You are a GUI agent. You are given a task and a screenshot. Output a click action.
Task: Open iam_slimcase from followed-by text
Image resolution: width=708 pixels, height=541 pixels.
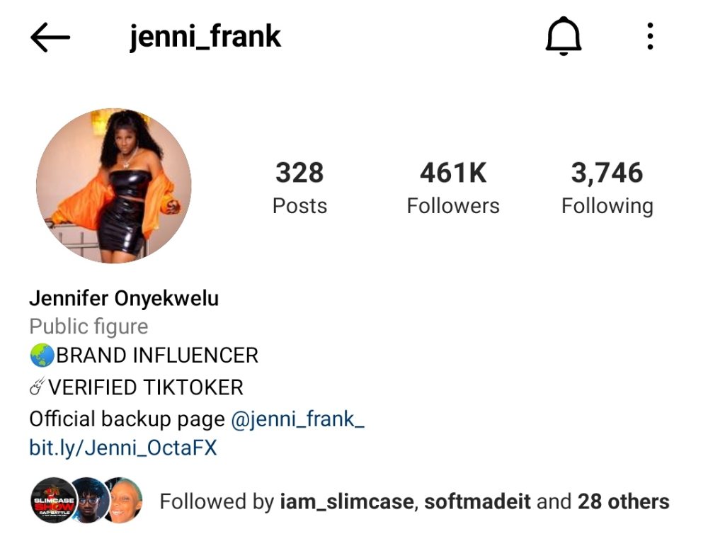(347, 502)
